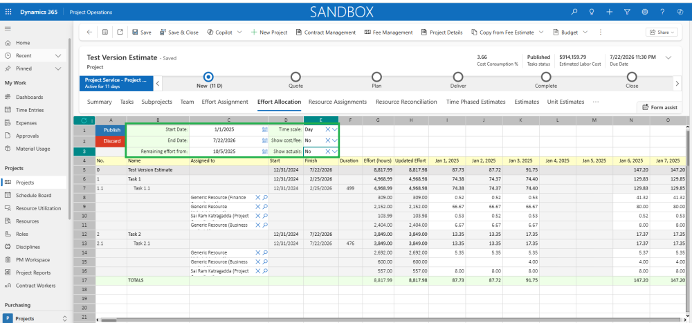Go back using the arrow button
692x323 pixels.
pyautogui.click(x=89, y=32)
